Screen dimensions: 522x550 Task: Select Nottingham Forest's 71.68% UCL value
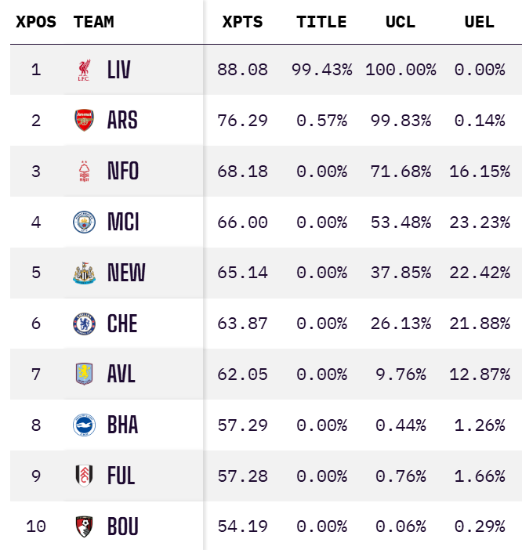401,171
